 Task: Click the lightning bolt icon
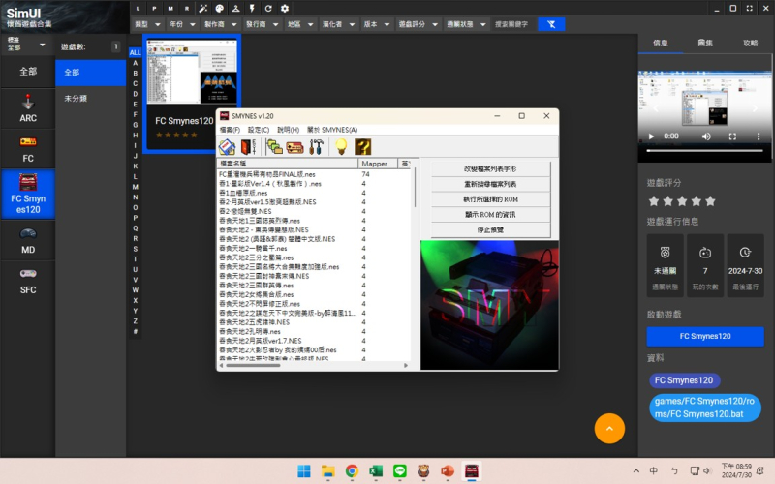tap(252, 9)
